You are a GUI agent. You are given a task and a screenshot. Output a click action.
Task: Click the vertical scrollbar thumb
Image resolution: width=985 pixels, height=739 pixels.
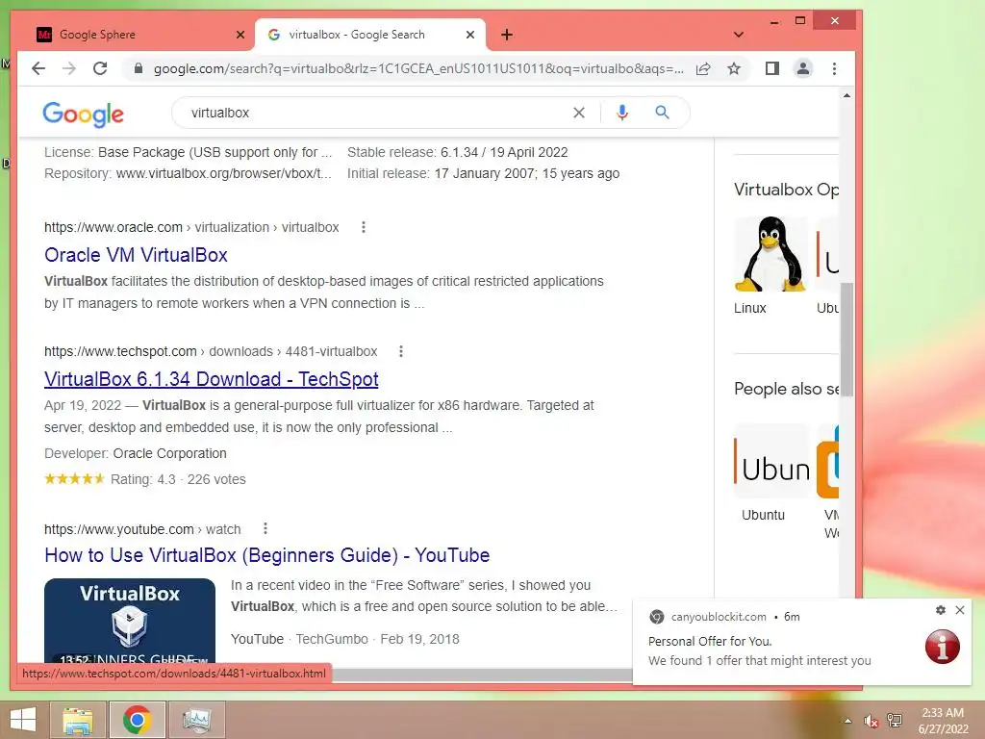click(846, 340)
